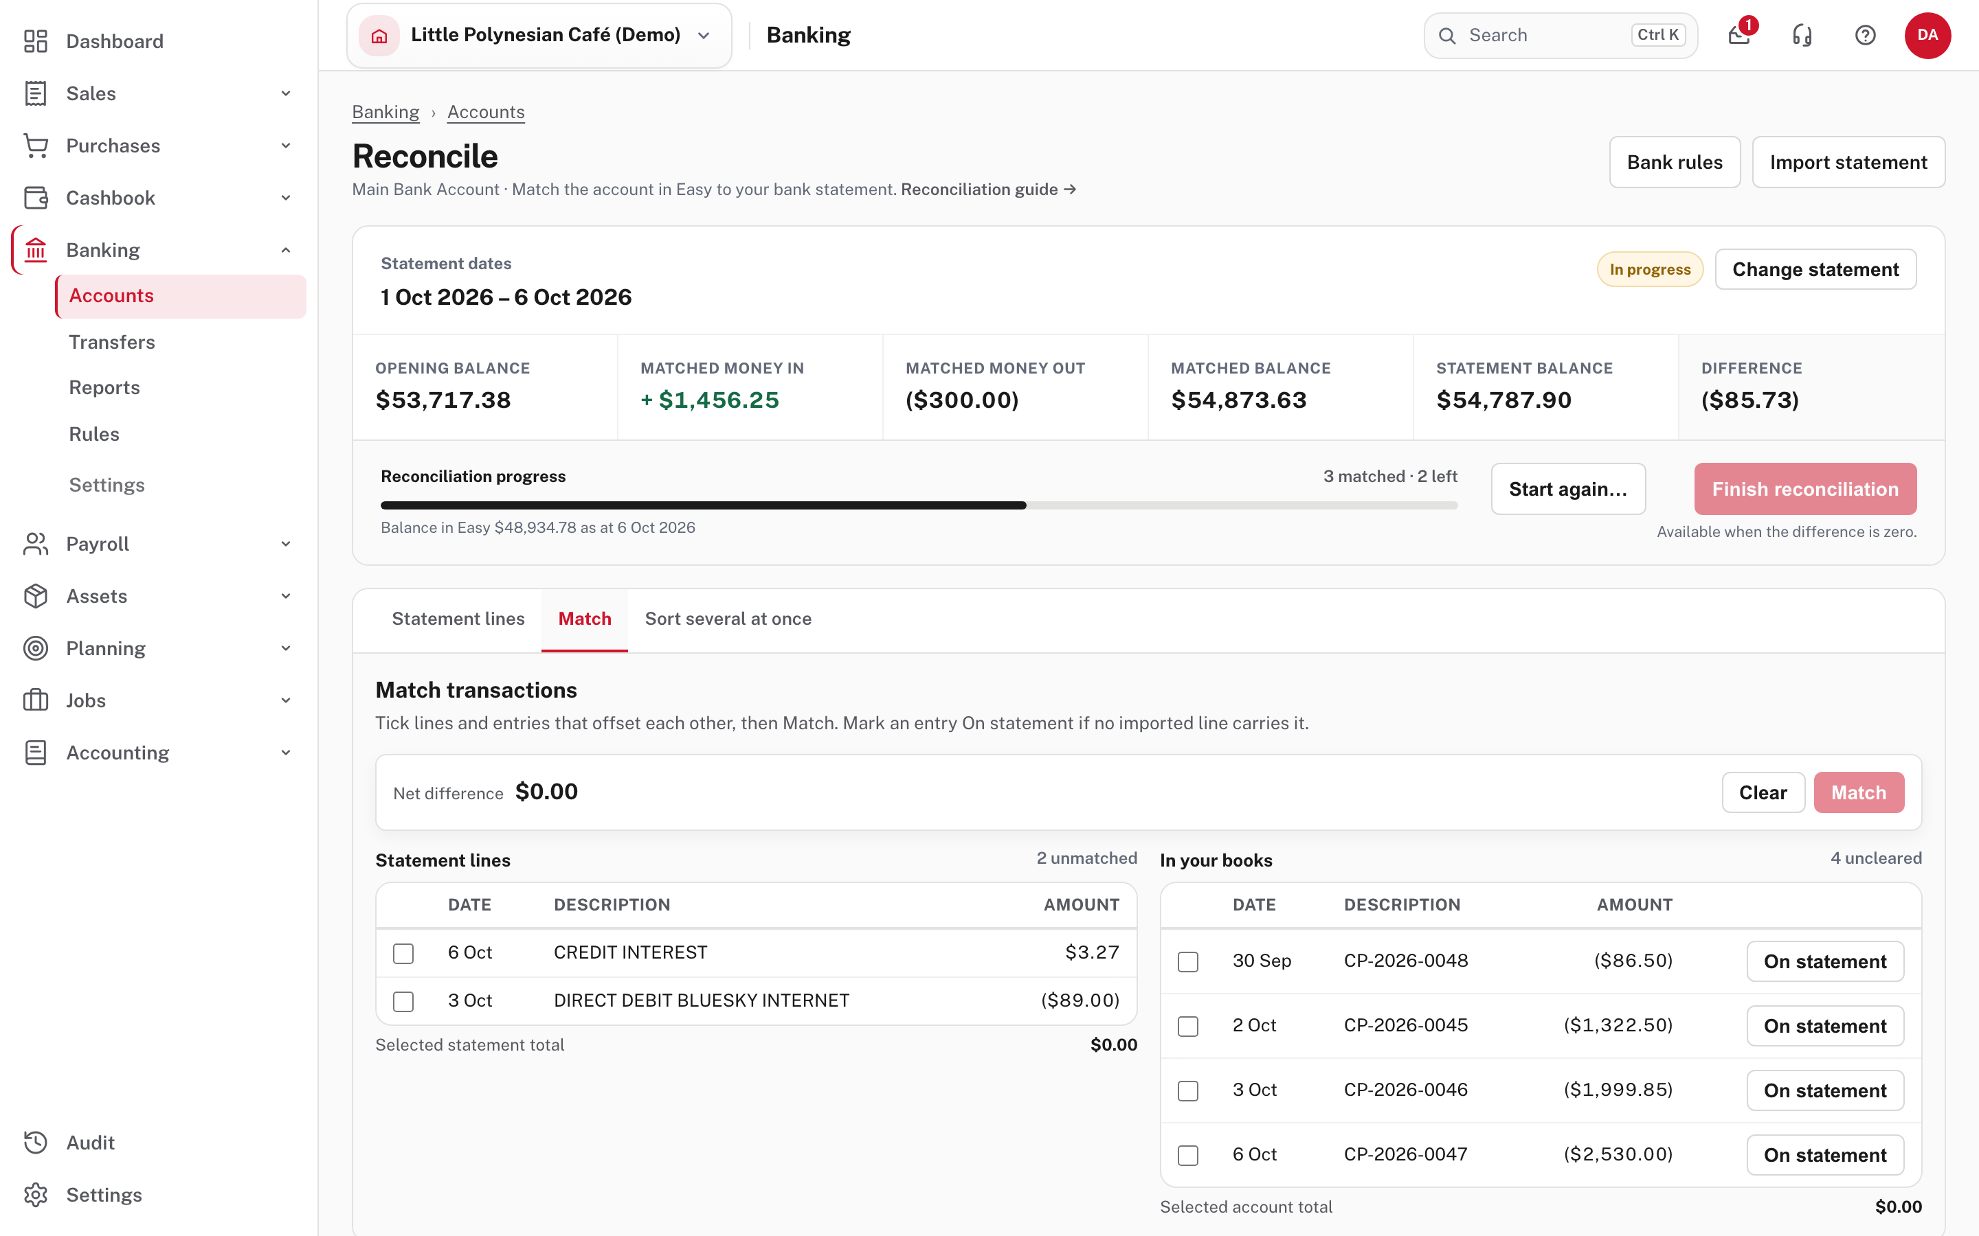Viewport: 1979px width, 1236px height.
Task: Click the Assets box icon
Action: [x=35, y=596]
